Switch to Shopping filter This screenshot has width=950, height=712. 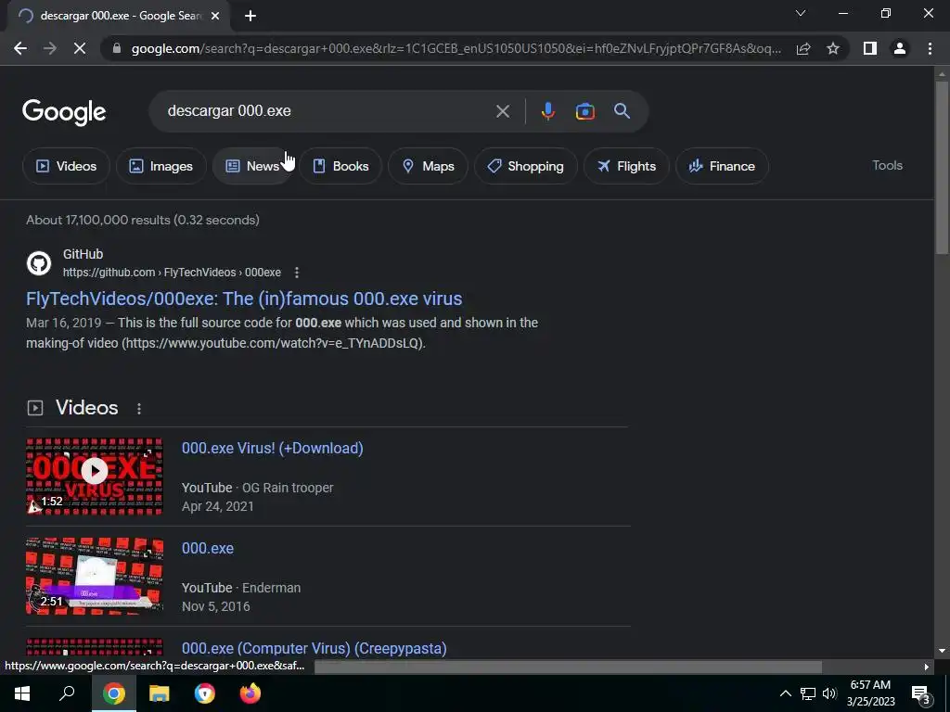(x=525, y=166)
